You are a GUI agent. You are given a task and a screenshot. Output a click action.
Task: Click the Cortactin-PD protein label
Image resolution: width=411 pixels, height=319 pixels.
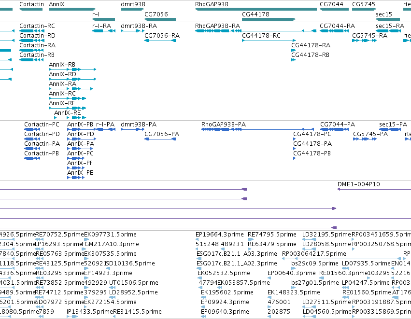pos(42,134)
